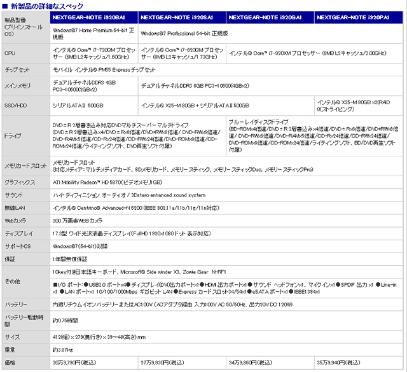Click the Core i7-920XM processor cell
The height and width of the screenshot is (372, 407).
pos(315,53)
